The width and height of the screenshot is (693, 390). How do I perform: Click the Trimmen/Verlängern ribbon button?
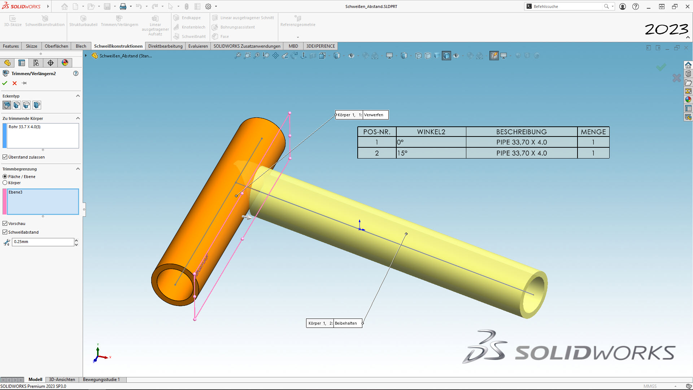tap(119, 21)
